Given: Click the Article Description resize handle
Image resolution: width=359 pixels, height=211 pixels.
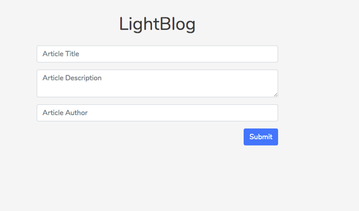Looking at the screenshot, I should (x=276, y=95).
